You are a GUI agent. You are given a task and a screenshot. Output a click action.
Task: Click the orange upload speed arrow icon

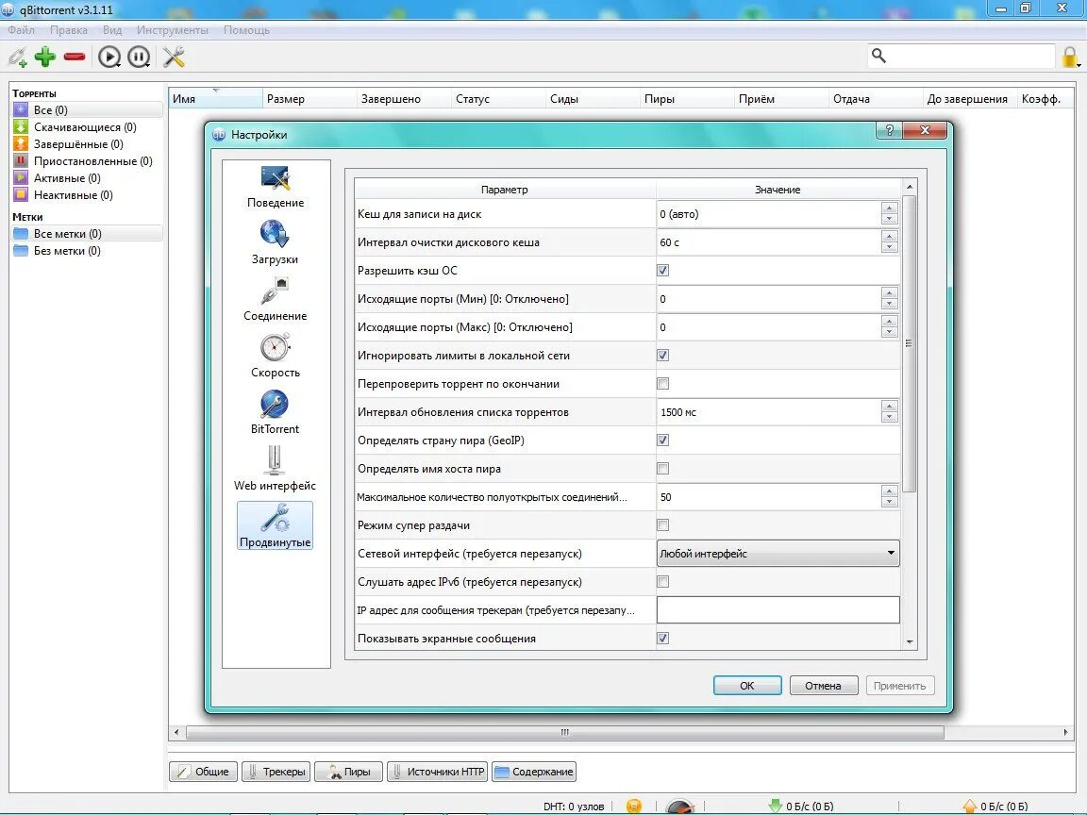970,806
